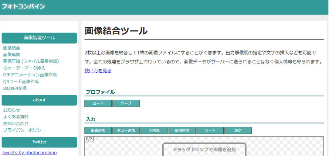Open the プライバシーポリシー link
Screen dimensions: 329x156
(x=24, y=130)
